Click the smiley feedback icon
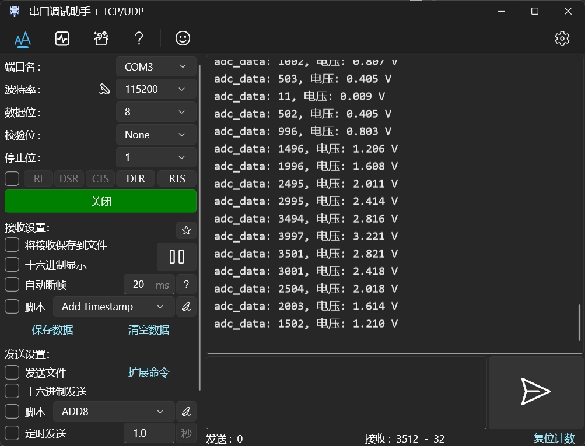The width and height of the screenshot is (585, 446). click(183, 38)
